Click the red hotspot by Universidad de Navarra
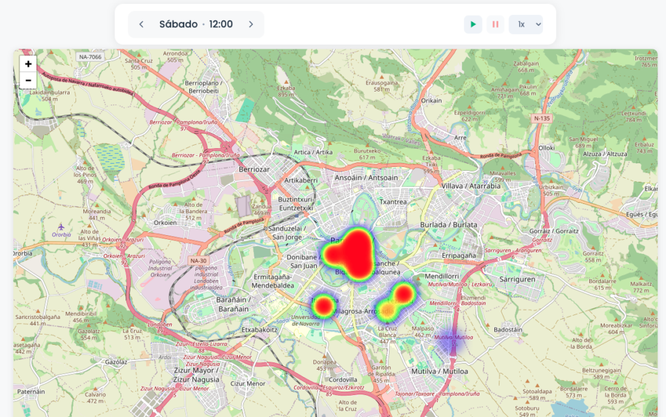Screen dimensions: 666x417 (324, 305)
